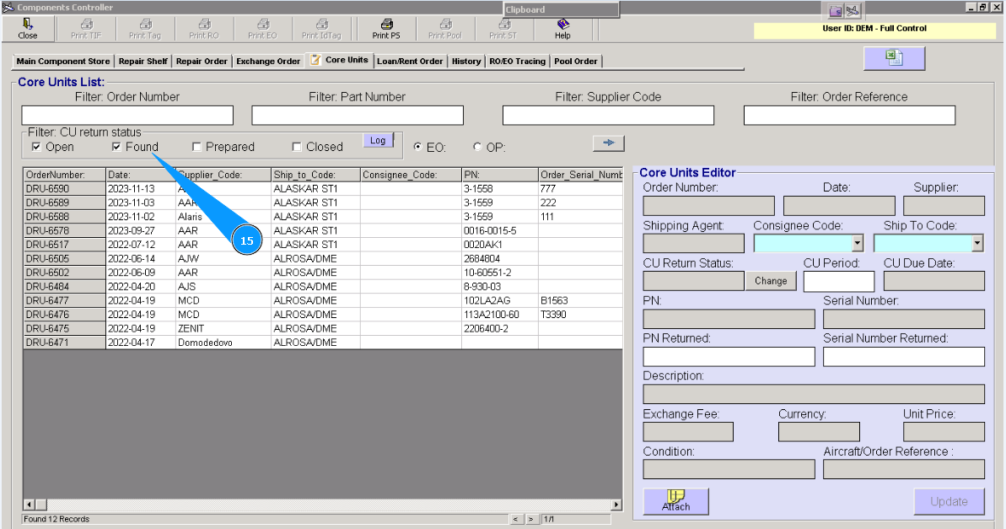Open the Loan/Rent Order tab
Viewport: 1006px width, 529px height.
click(410, 62)
